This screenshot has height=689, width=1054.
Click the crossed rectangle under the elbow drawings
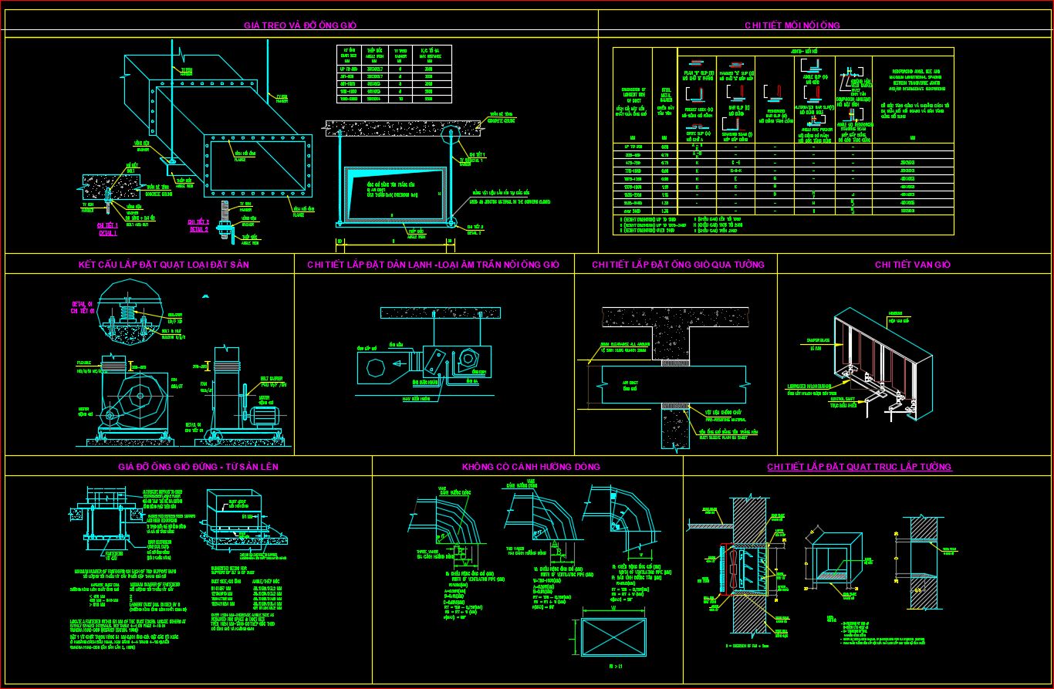tap(615, 637)
